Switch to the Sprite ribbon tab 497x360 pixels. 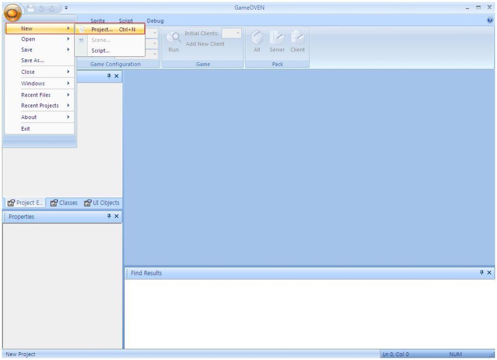(x=98, y=20)
